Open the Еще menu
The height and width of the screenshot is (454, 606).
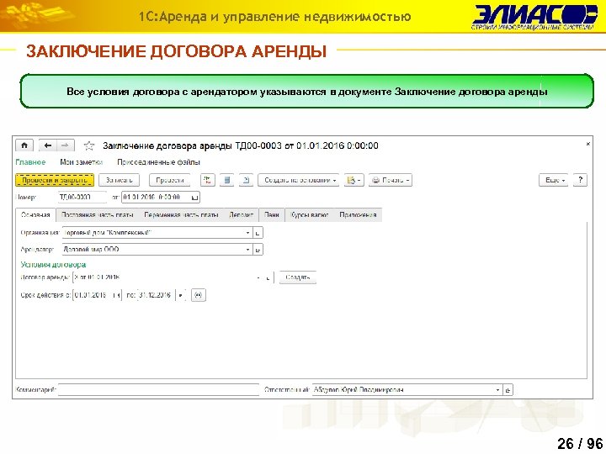pyautogui.click(x=554, y=180)
